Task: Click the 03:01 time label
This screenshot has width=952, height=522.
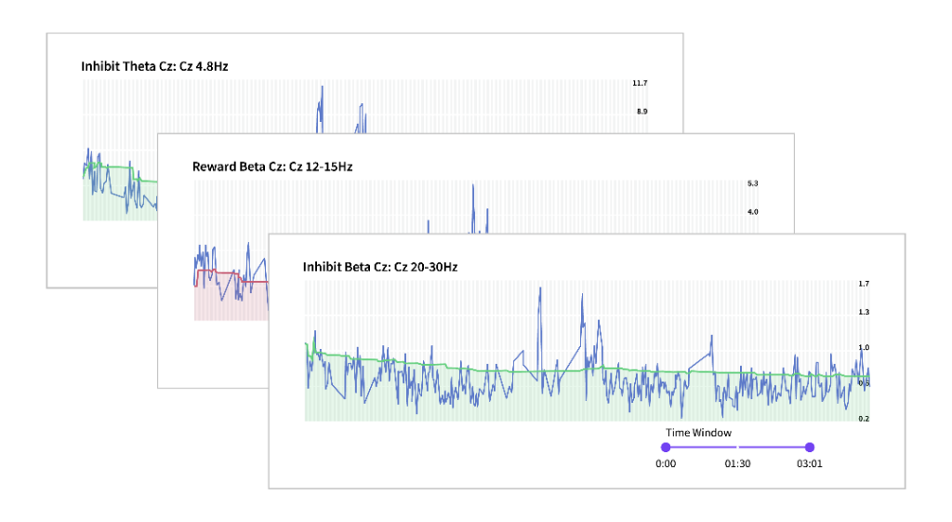Action: [810, 463]
